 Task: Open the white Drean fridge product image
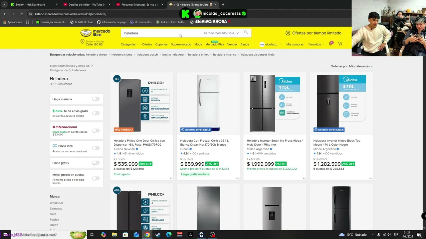(x=208, y=103)
